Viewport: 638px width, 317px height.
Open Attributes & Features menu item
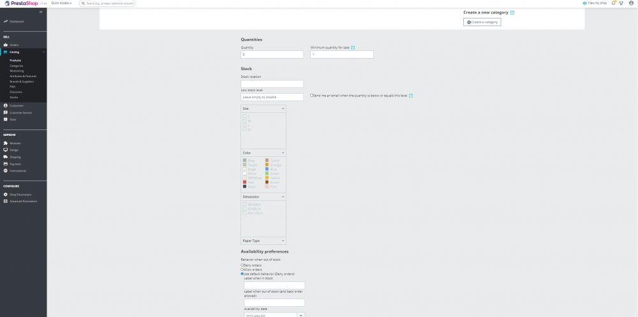pyautogui.click(x=23, y=76)
